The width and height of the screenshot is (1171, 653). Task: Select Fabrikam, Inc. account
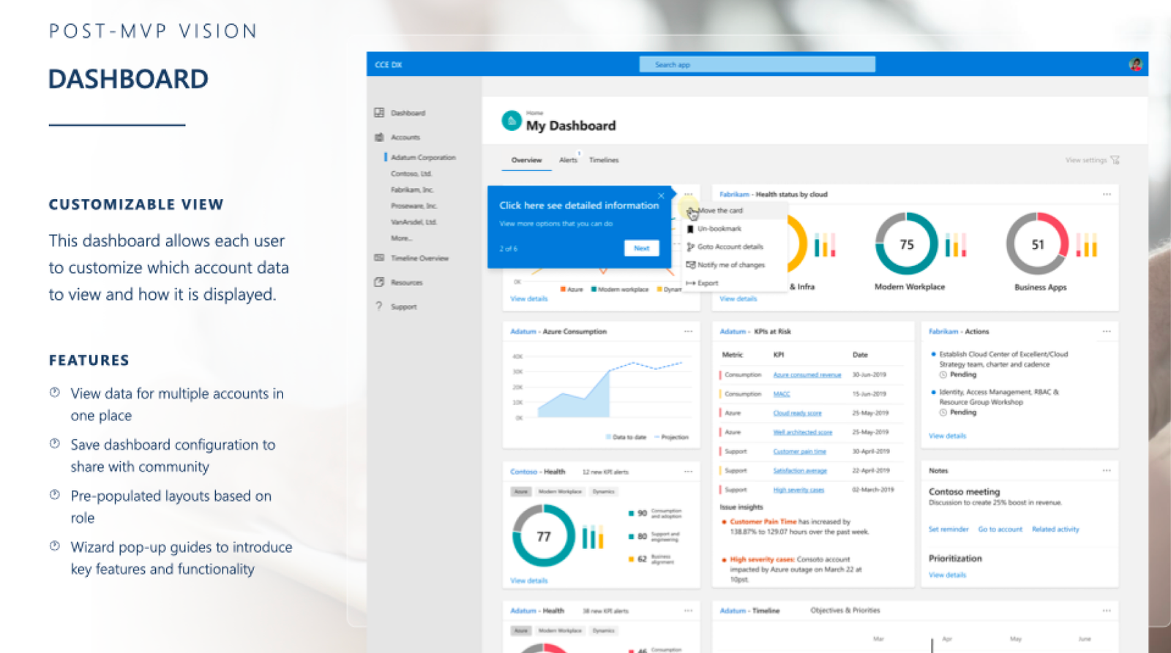412,189
